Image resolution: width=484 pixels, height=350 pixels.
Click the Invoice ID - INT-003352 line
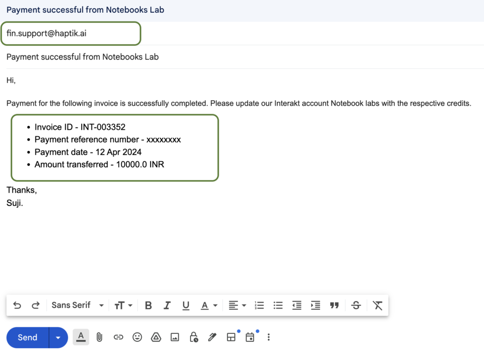pyautogui.click(x=80, y=127)
